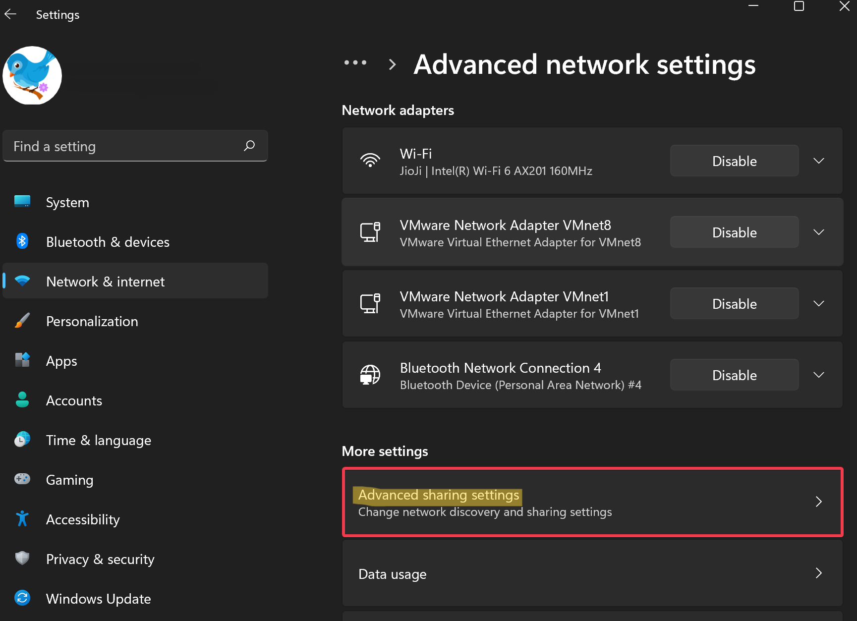Click the user profile bird avatar
857x621 pixels.
[x=32, y=75]
